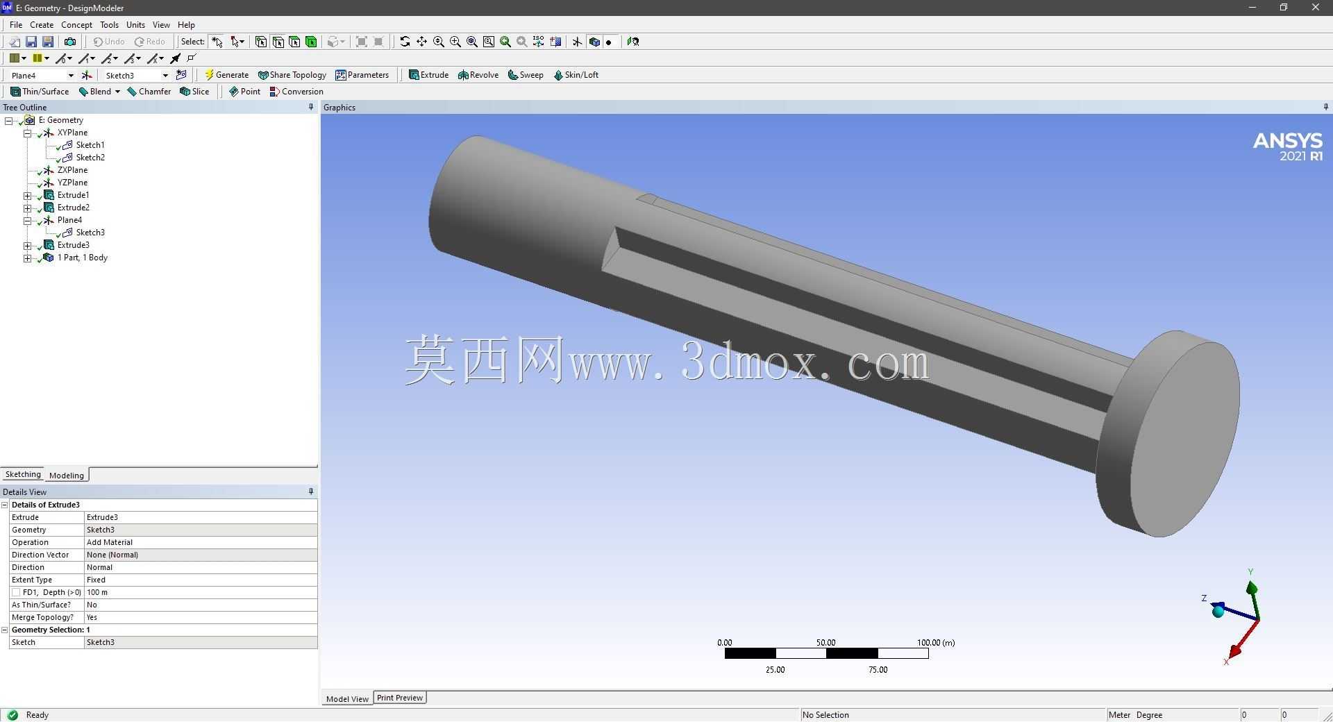
Task: Click the Share Topology button
Action: coord(292,75)
